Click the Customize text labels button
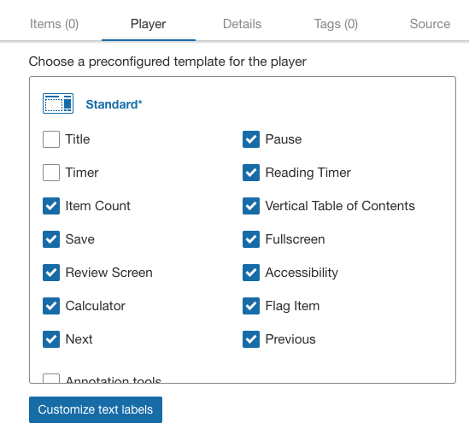469x435 pixels. coord(96,409)
